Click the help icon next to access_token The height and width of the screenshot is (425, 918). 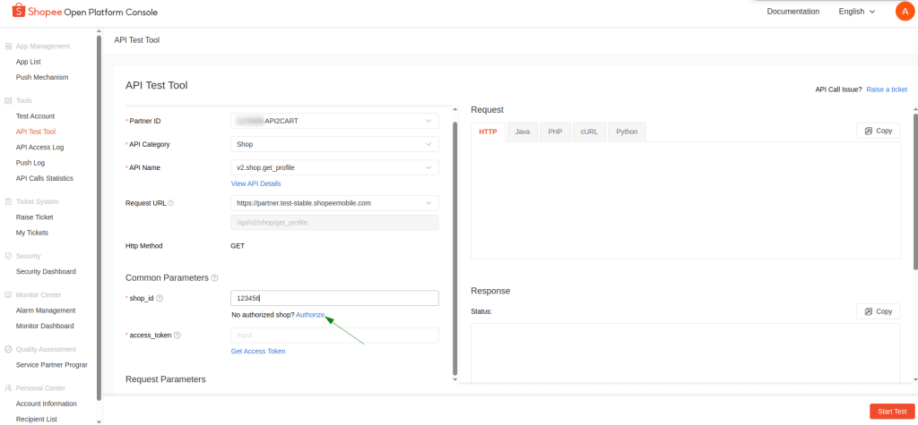coord(178,336)
